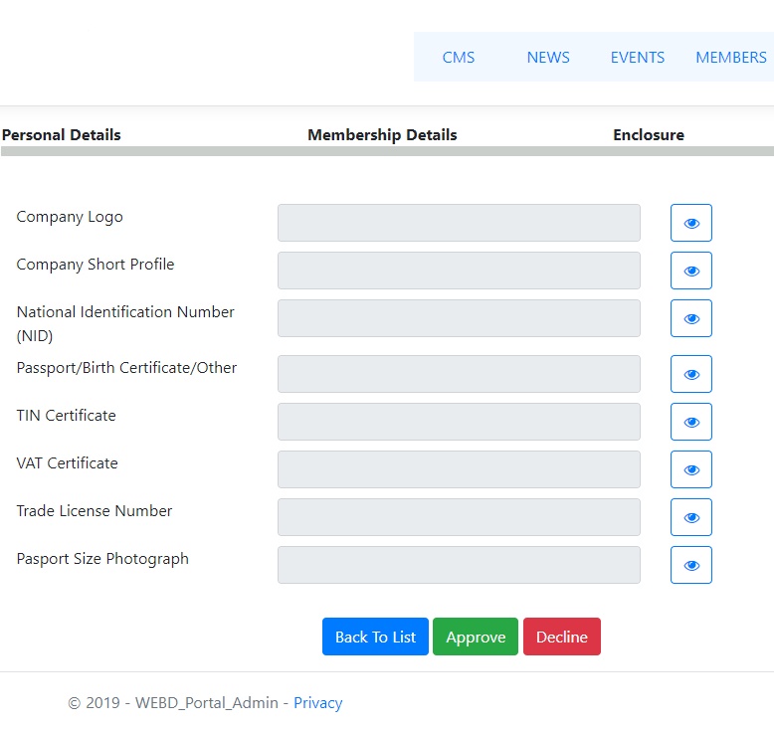This screenshot has width=774, height=730.
Task: Switch to Membership Details step
Action: (x=382, y=134)
